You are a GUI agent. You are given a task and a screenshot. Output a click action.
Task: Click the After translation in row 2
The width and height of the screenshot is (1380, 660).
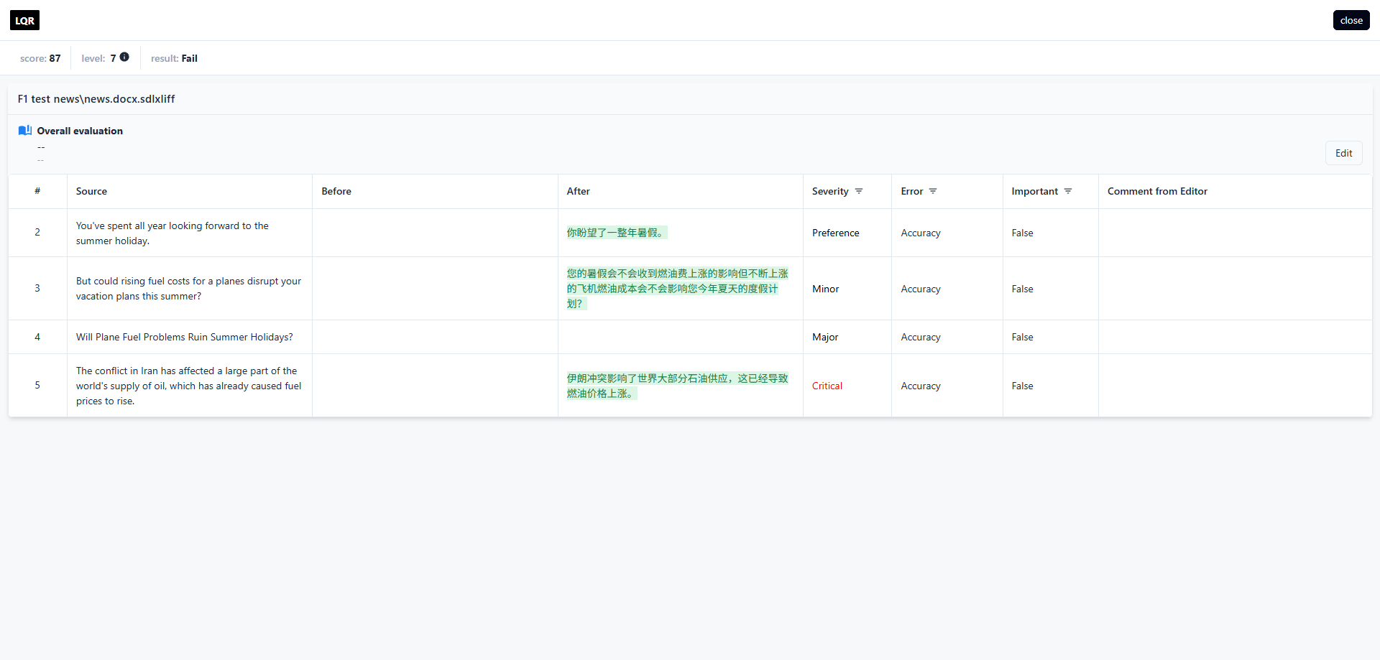pyautogui.click(x=616, y=233)
